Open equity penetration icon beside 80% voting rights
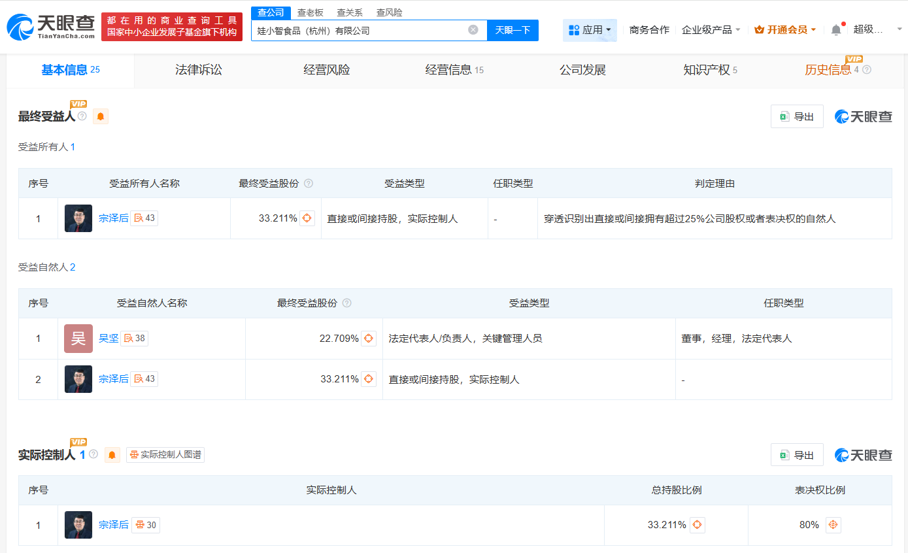908x553 pixels. click(x=832, y=525)
